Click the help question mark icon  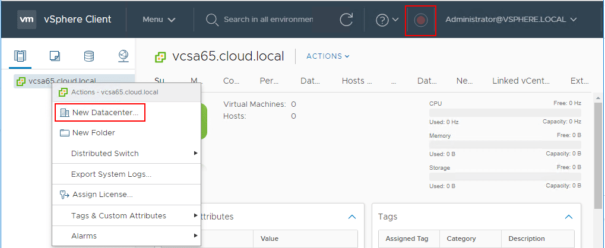[383, 20]
